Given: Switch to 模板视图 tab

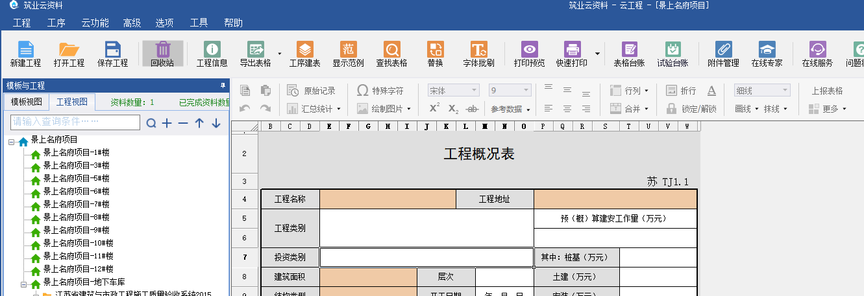Looking at the screenshot, I should pos(27,102).
